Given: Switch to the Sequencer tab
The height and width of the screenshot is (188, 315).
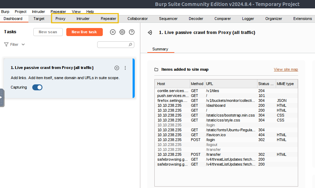Looking at the screenshot, I should coord(168,19).
